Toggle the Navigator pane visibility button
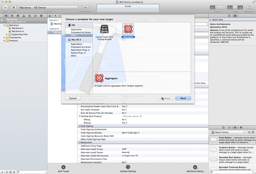The image size is (256, 174). tap(230, 7)
